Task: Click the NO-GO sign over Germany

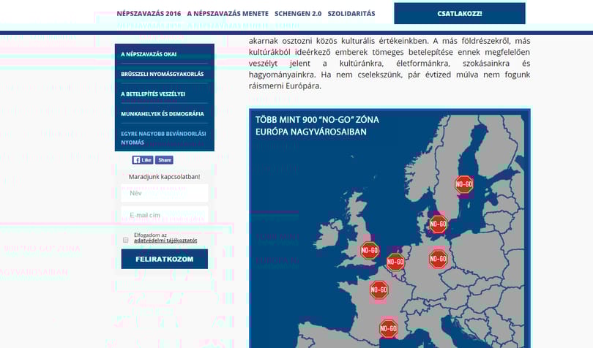Action: click(x=438, y=259)
